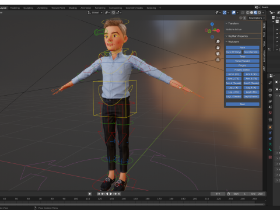This screenshot has width=280, height=210.
Task: Toggle X-ray mode in viewport header
Action: click(243, 13)
